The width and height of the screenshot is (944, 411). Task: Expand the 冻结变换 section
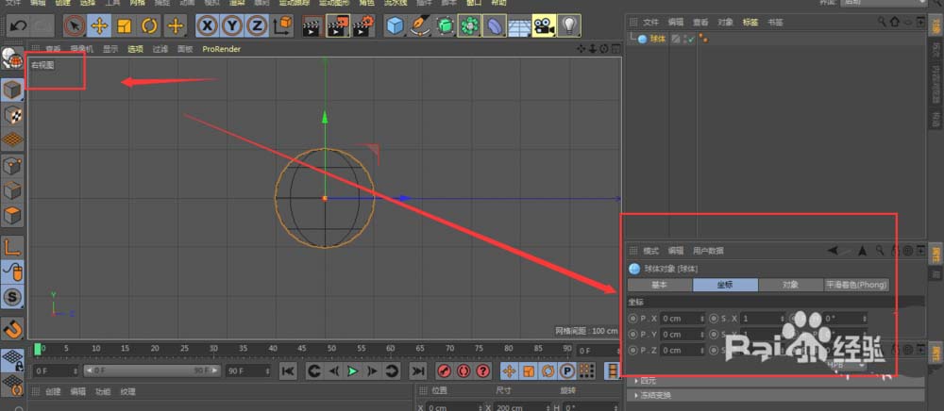click(654, 395)
